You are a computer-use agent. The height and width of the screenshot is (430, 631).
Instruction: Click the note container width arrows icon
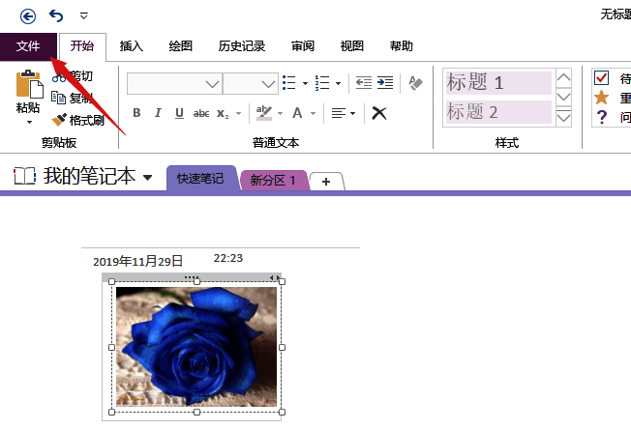[x=275, y=277]
